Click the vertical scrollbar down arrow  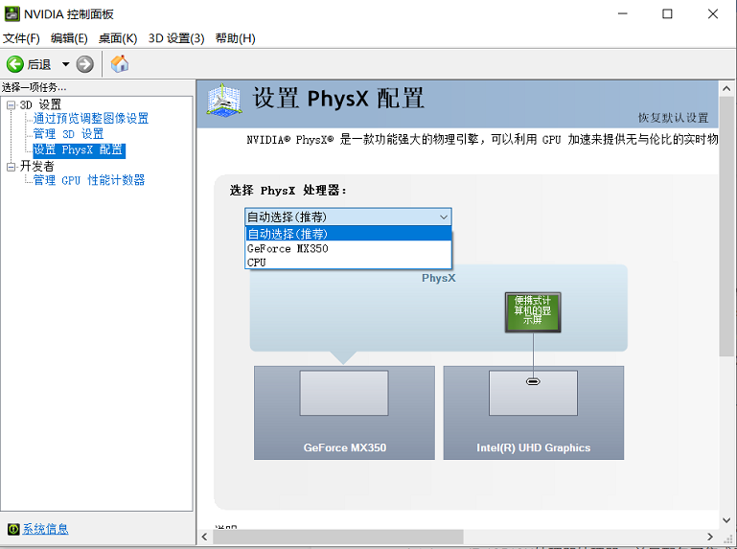pos(726,520)
